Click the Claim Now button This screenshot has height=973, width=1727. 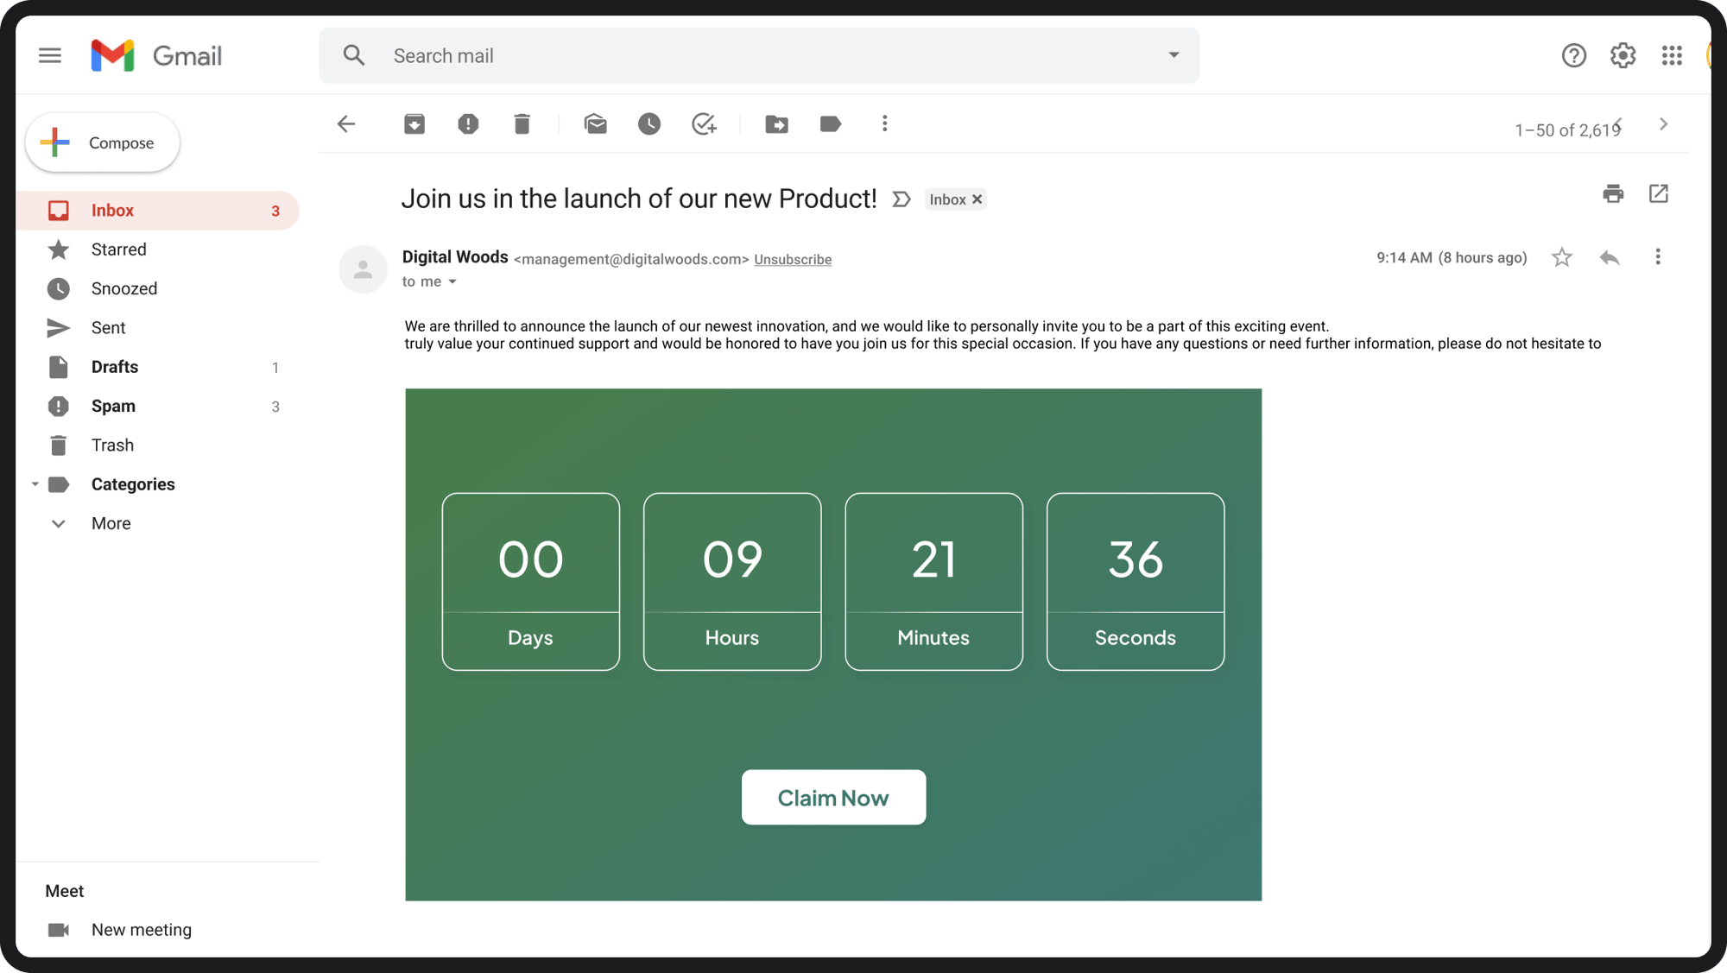pyautogui.click(x=832, y=796)
